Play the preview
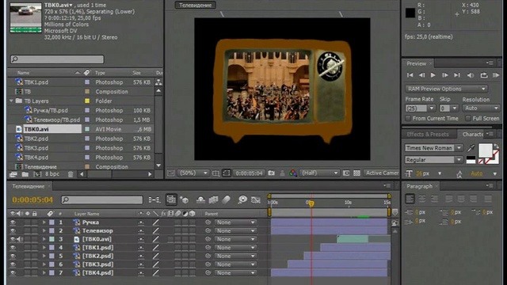The height and width of the screenshot is (285, 507). (433, 75)
